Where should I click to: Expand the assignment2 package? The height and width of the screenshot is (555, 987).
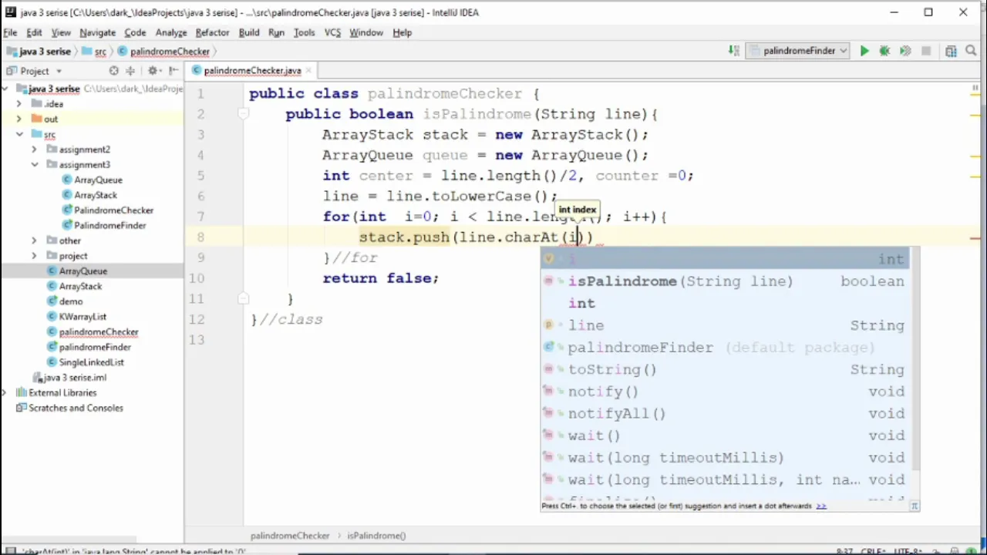click(x=34, y=150)
